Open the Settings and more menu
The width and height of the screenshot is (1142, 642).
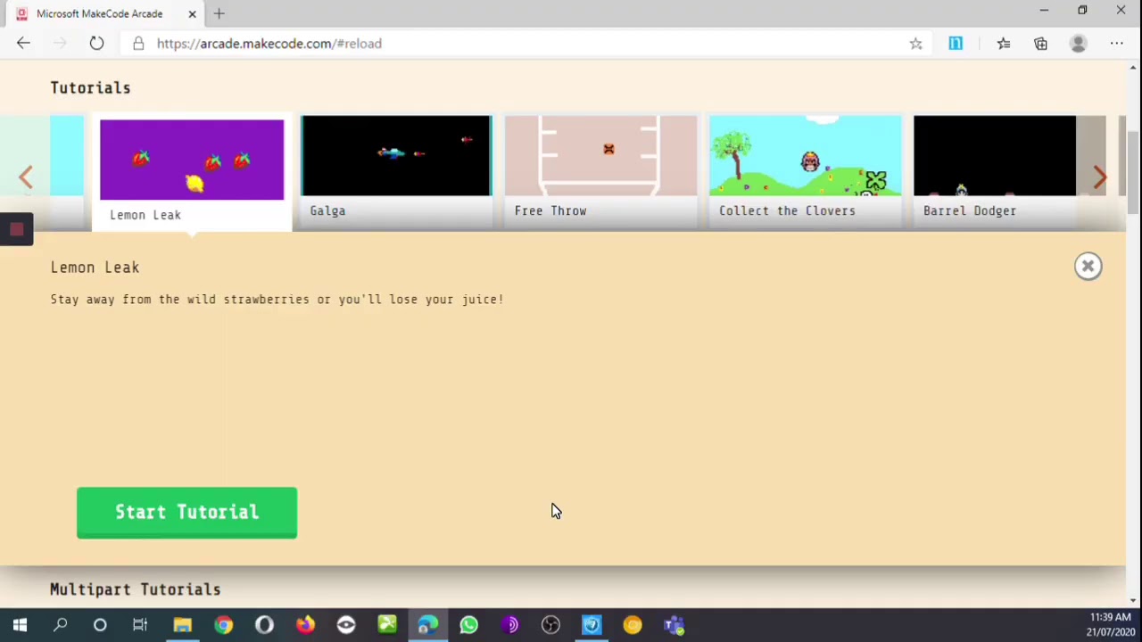tap(1116, 43)
